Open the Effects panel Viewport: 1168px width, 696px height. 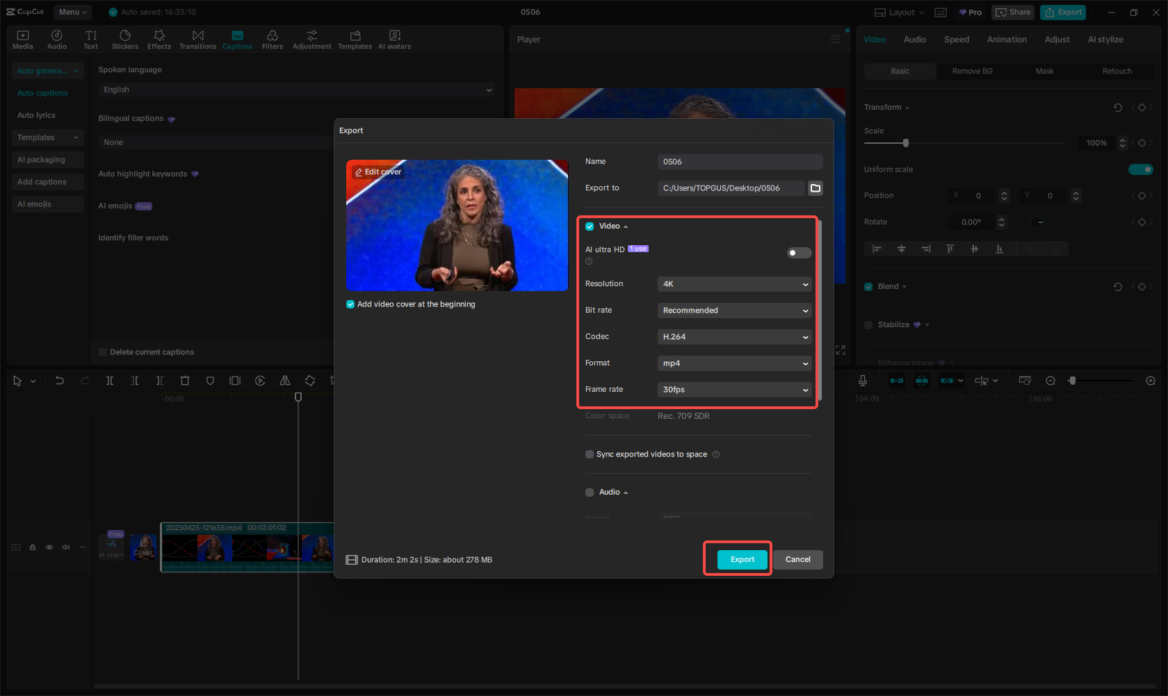(159, 38)
